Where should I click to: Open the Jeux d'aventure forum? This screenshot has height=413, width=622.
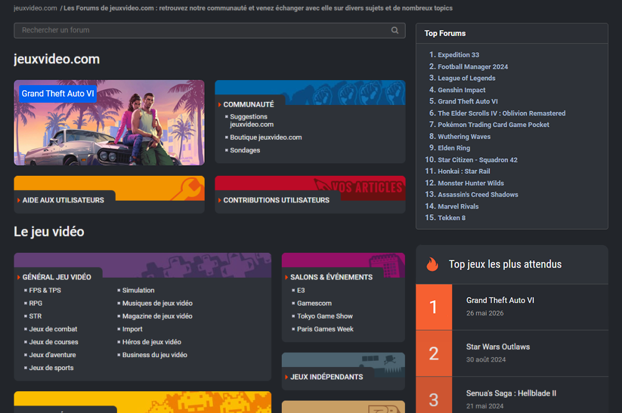[52, 355]
